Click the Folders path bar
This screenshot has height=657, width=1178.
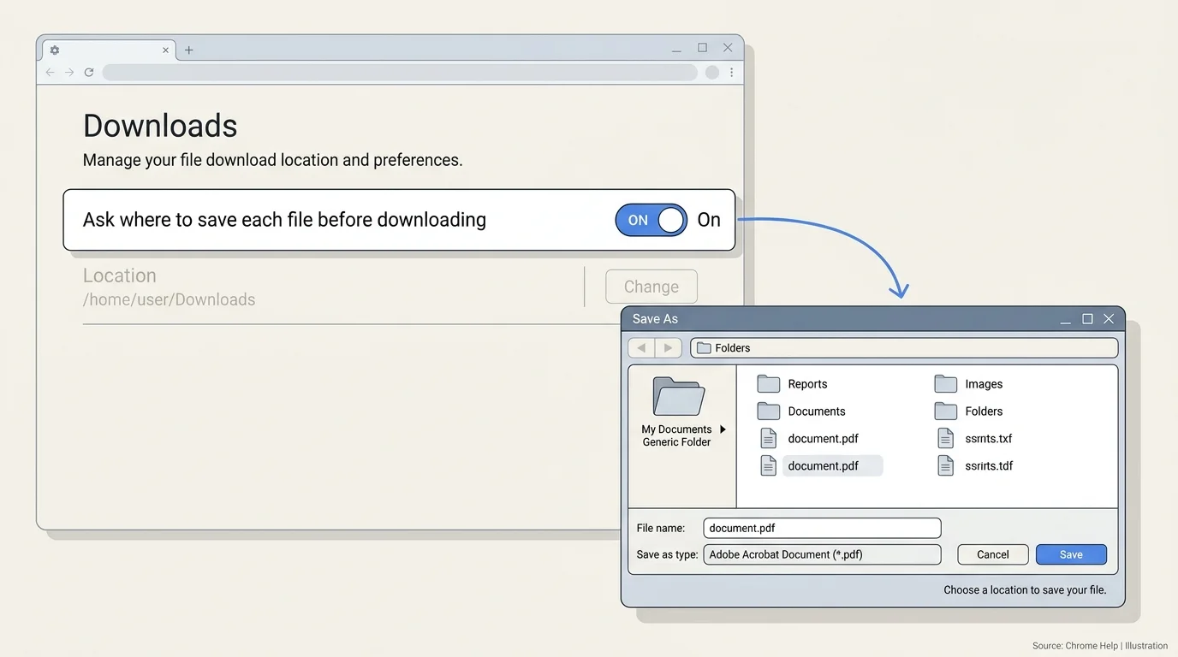[x=904, y=348]
